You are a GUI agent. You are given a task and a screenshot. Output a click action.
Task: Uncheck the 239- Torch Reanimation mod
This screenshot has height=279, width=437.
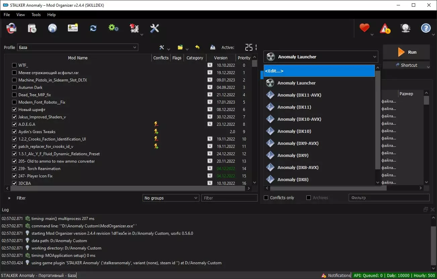(x=14, y=169)
